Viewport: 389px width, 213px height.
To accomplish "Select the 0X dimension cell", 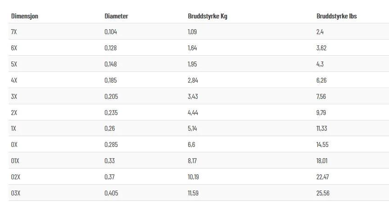I will [x=14, y=145].
